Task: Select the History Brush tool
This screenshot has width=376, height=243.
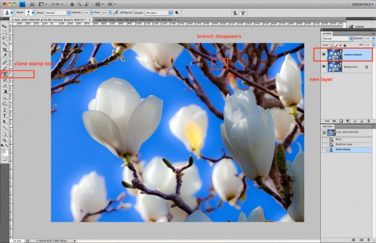Action: [x=4, y=80]
